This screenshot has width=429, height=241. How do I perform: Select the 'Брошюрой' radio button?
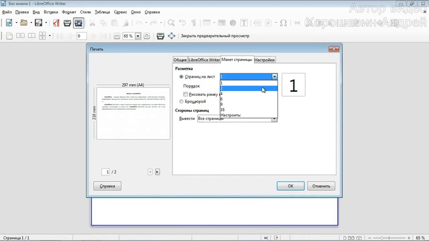(181, 102)
